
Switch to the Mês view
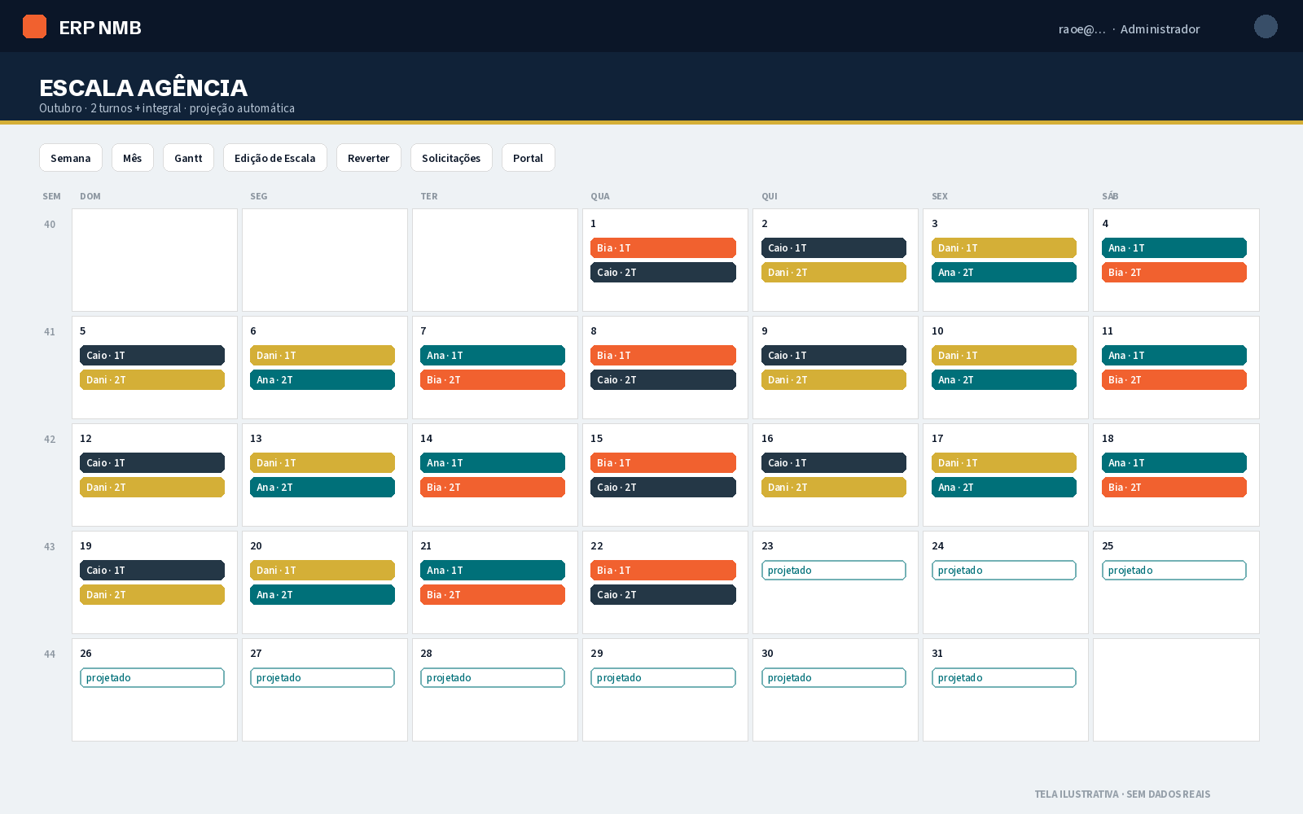point(133,158)
